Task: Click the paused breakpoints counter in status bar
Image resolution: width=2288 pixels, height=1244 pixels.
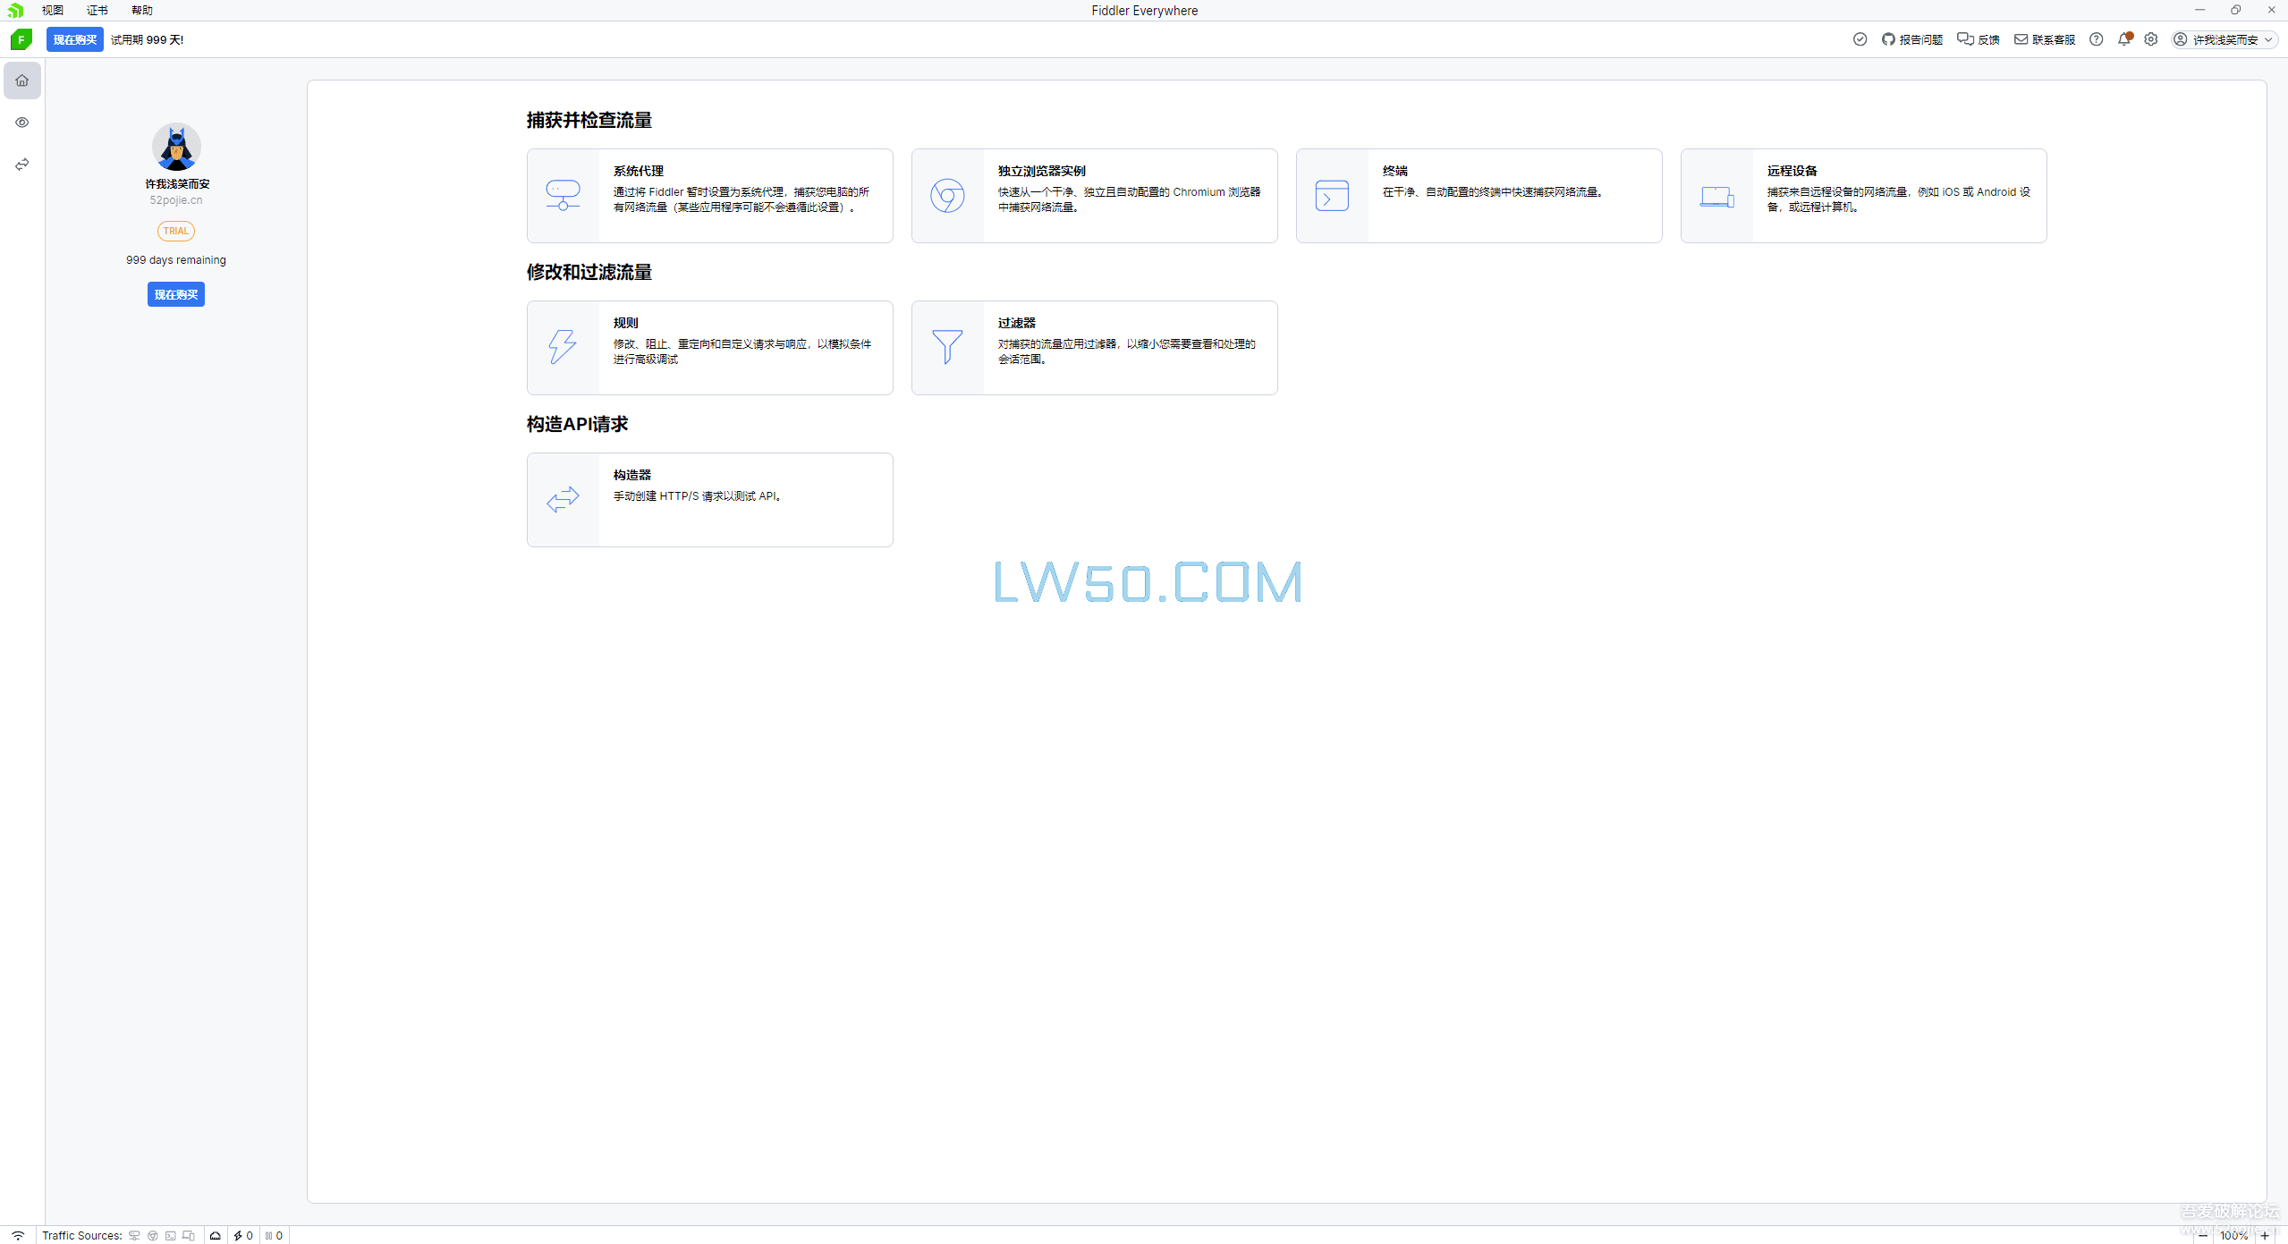Action: click(274, 1235)
